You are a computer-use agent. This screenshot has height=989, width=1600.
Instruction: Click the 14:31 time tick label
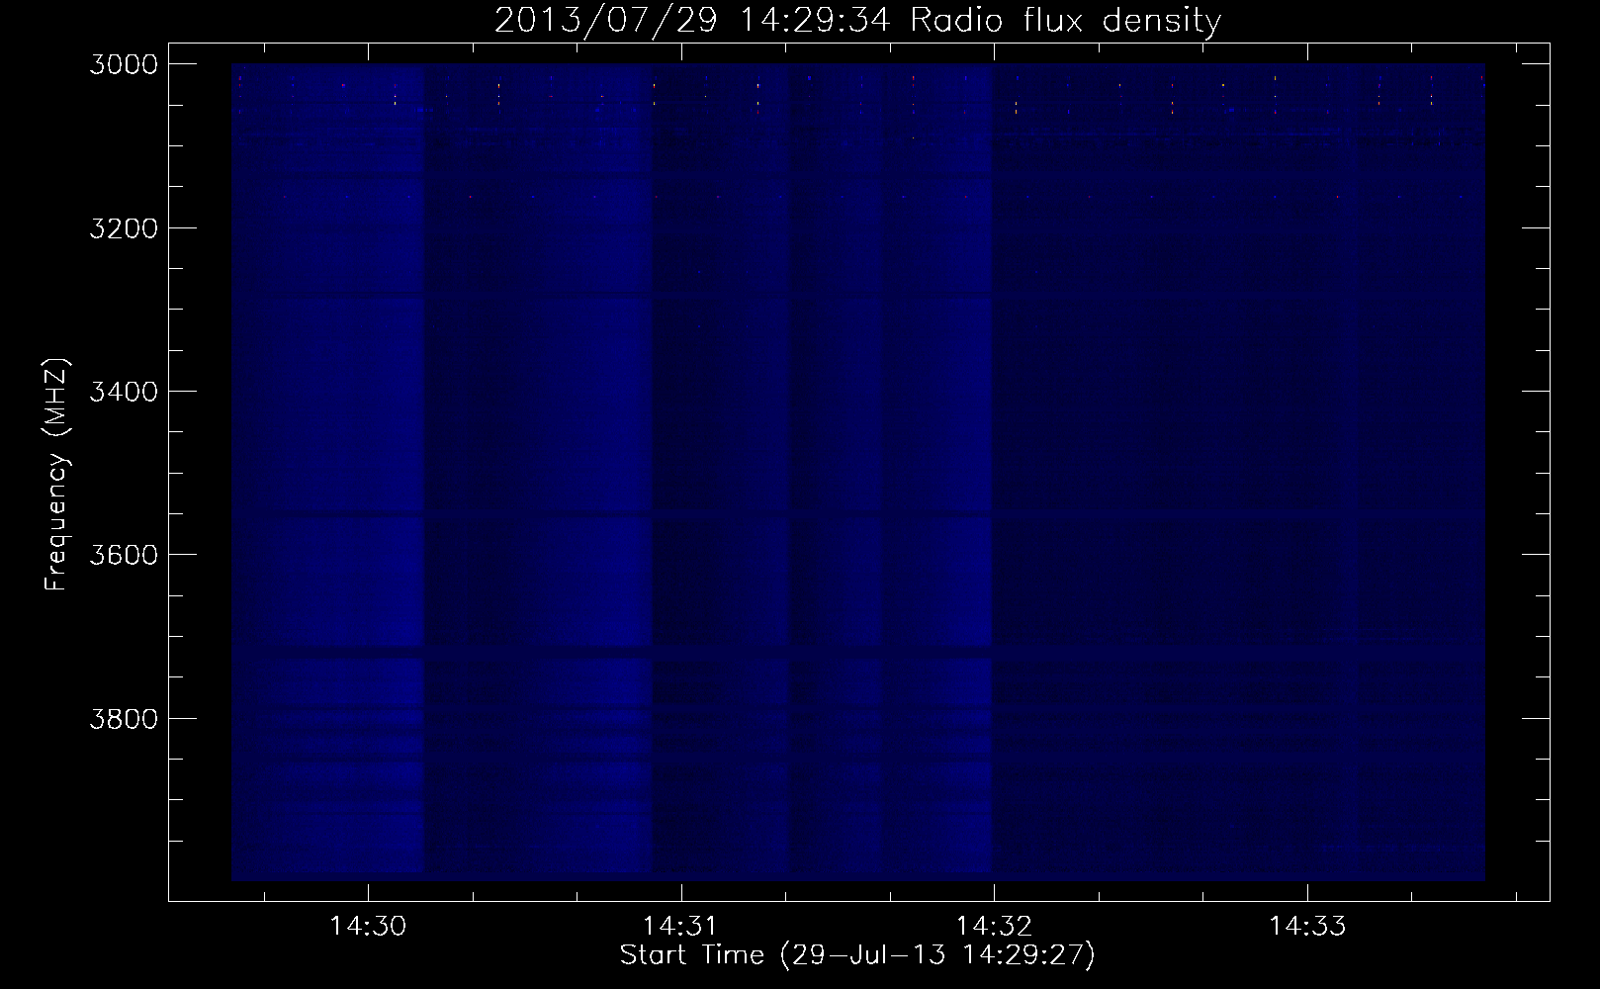(x=681, y=927)
